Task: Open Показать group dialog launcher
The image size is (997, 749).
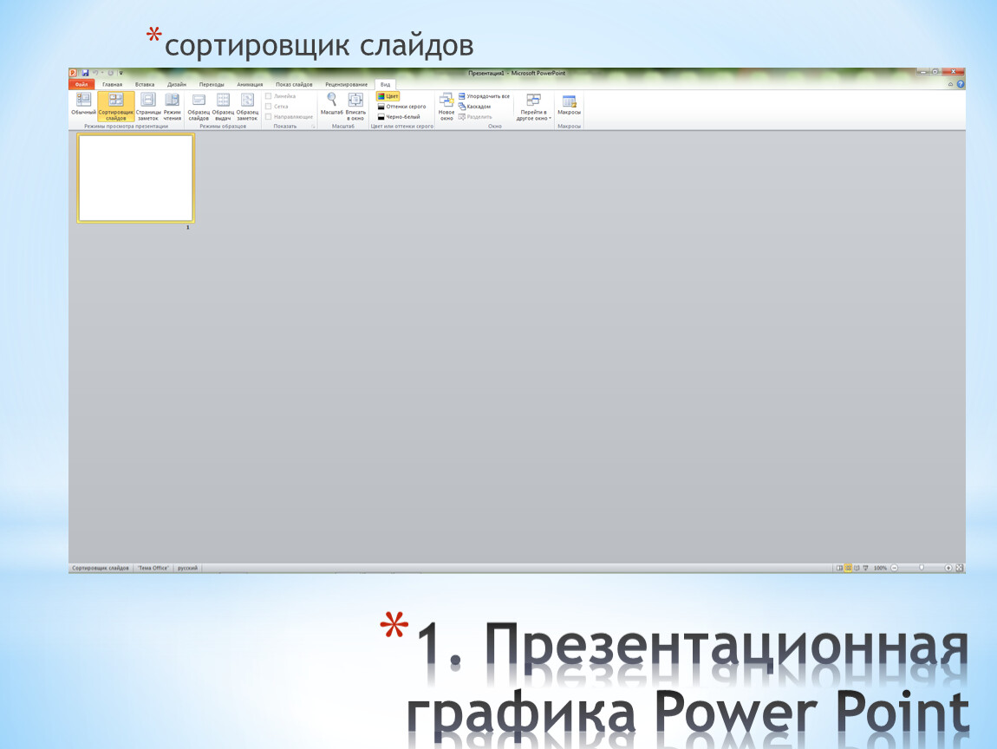Action: [313, 127]
